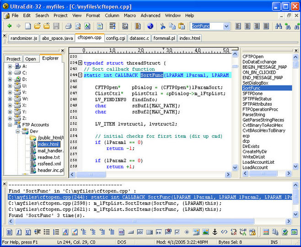The height and width of the screenshot is (247, 301).
Task: Collapse the SortFunc code fold at line 244
Action: 81,75
